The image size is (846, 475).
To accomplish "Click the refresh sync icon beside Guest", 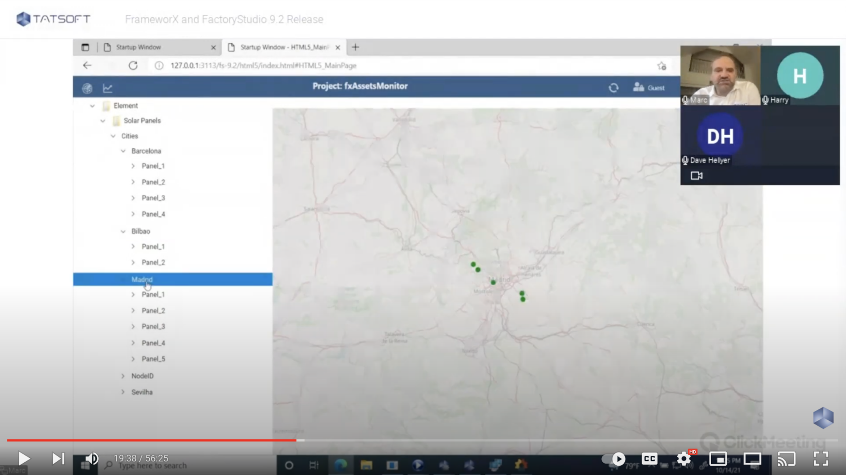I will (x=613, y=88).
